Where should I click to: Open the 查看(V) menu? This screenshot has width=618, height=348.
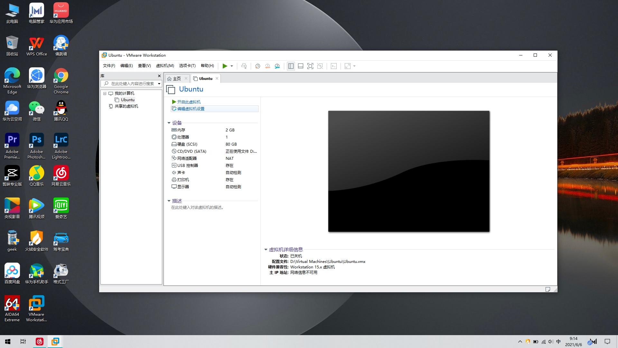[x=144, y=66]
